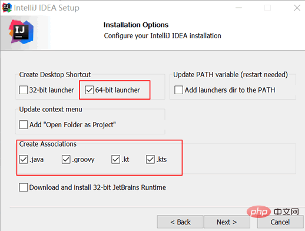
Task: Click the Create Associations group label
Action: pyautogui.click(x=48, y=144)
